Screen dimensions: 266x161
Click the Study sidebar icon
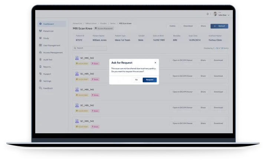[40, 38]
